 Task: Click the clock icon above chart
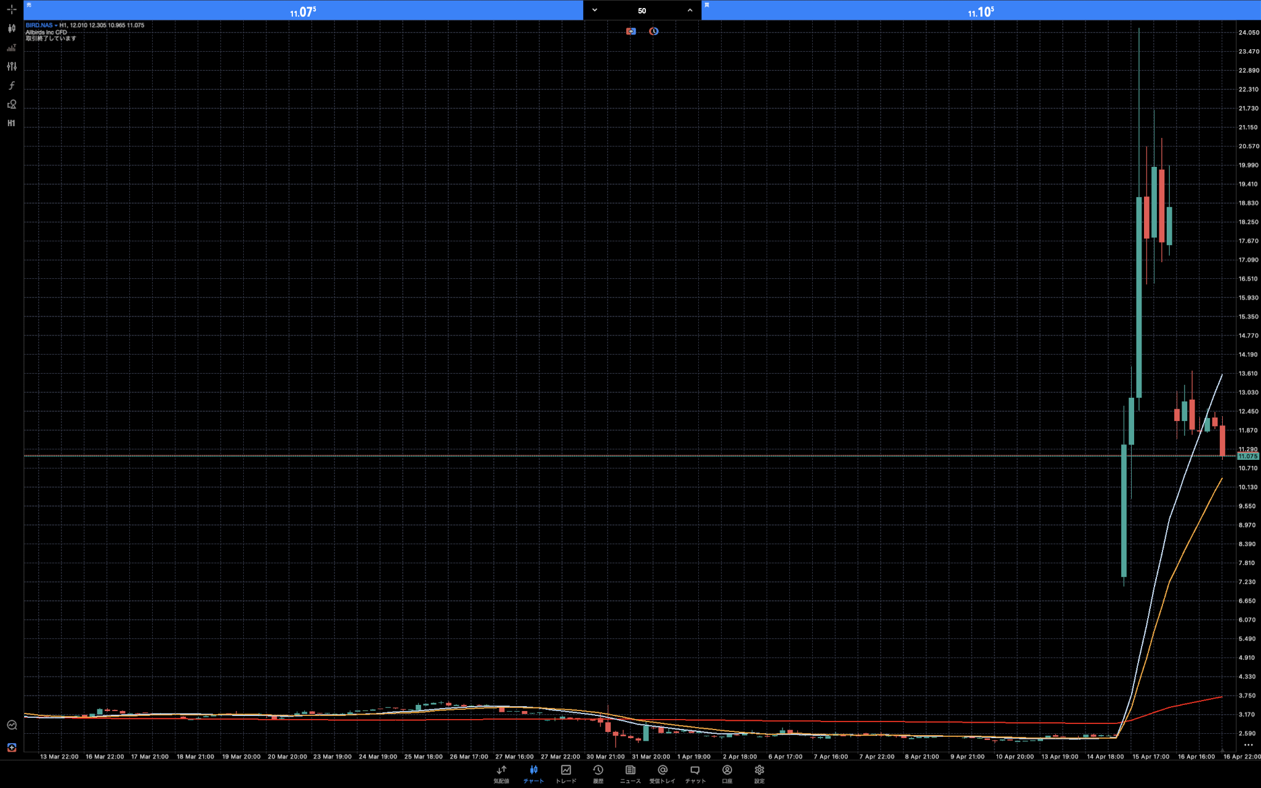(x=653, y=31)
